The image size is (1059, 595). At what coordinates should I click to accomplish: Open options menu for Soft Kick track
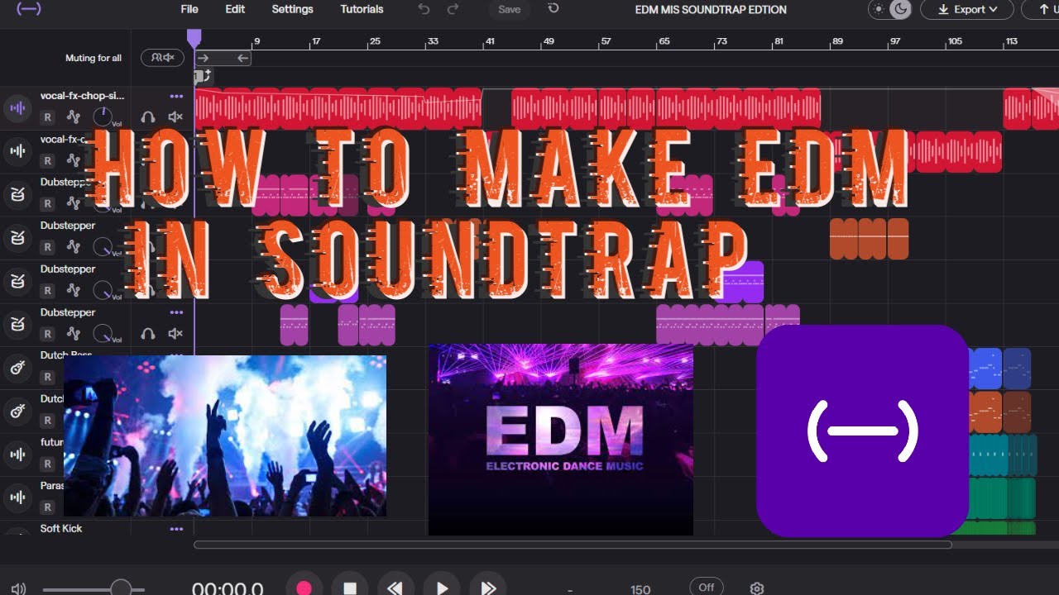tap(176, 529)
